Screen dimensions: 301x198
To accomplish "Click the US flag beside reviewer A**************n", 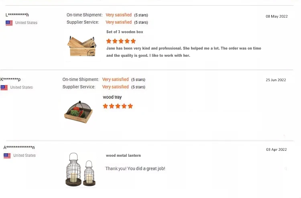I will coord(7,156).
